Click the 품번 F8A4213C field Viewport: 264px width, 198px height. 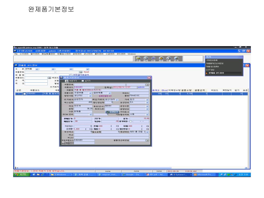click(x=139, y=96)
